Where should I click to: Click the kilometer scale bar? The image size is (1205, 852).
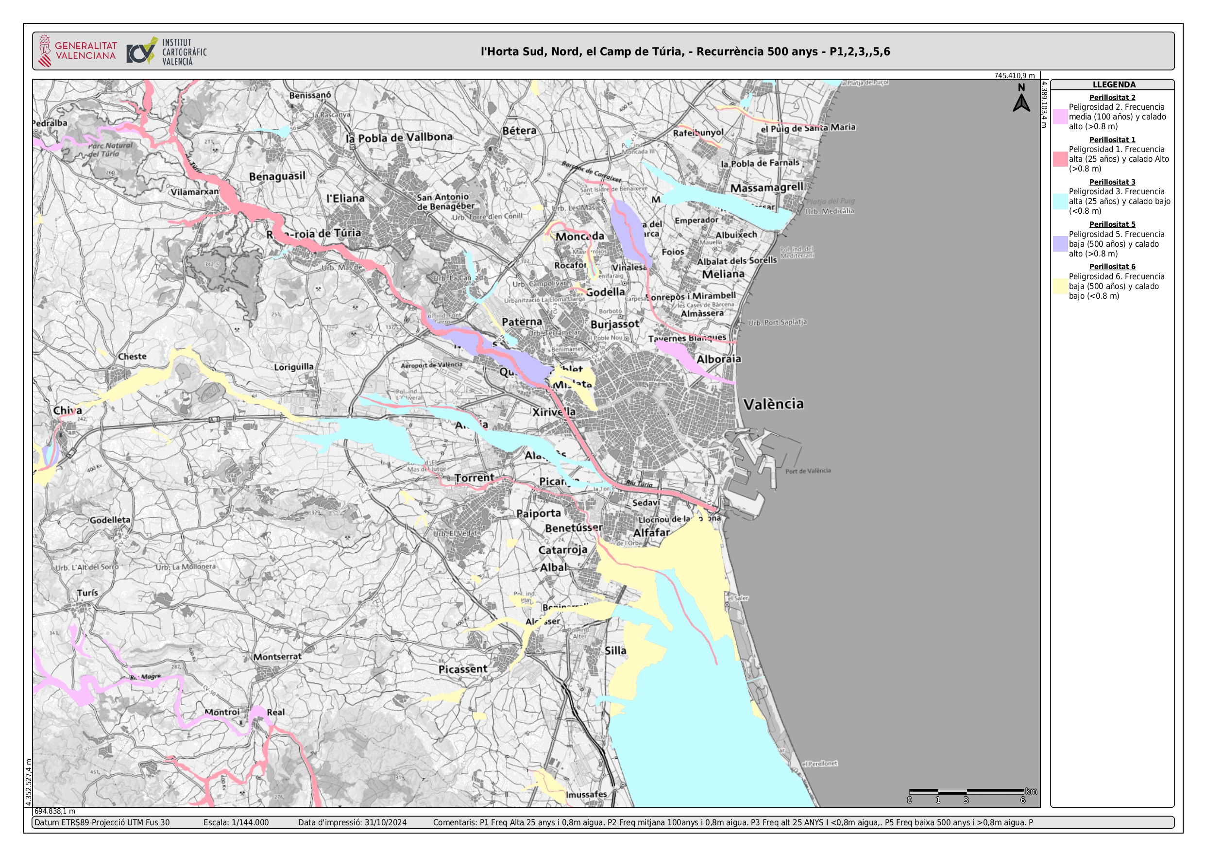966,791
